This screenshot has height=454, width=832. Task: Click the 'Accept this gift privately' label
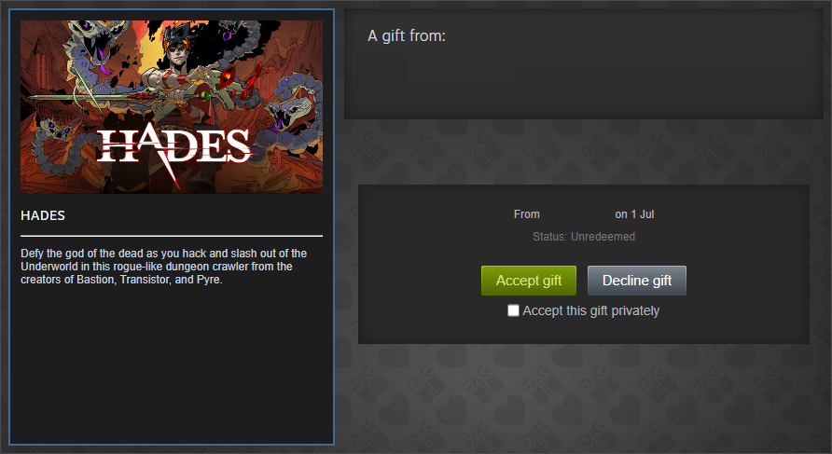pos(590,310)
